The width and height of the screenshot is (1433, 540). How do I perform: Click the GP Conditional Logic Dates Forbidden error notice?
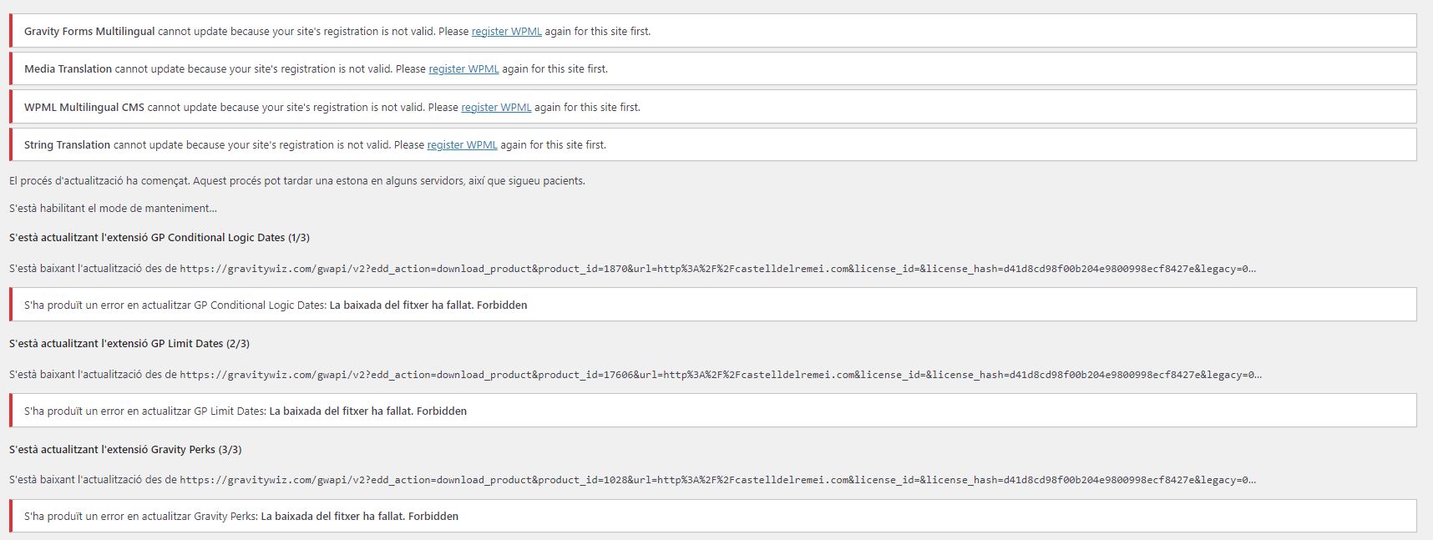[713, 305]
